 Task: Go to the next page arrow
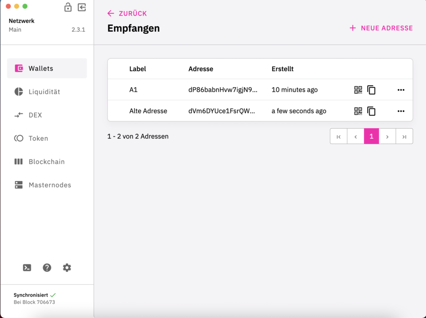[x=387, y=136]
